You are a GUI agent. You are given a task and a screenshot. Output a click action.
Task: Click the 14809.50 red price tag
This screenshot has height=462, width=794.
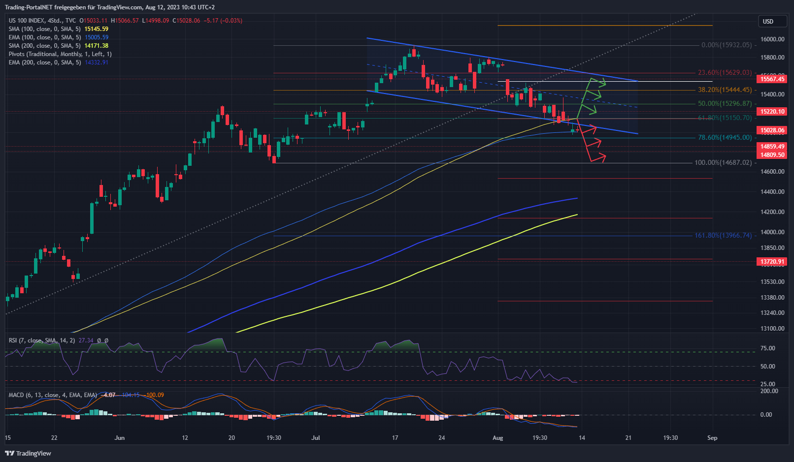coord(772,155)
